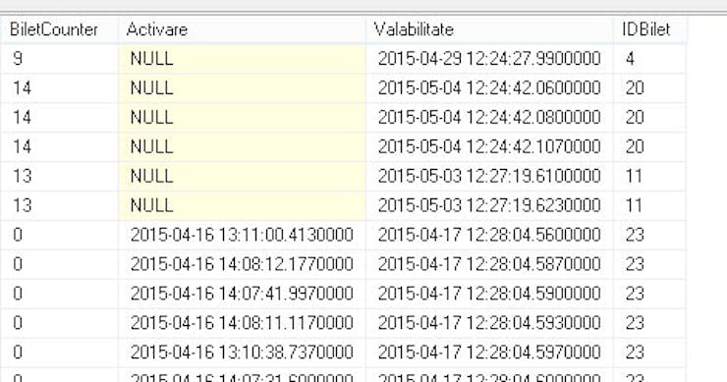Select IDBilet 20 in the 12:24:42.1070000 row
The image size is (727, 382).
click(650, 147)
